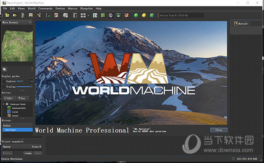Open the Edit menu
The width and height of the screenshot is (264, 163).
coord(12,8)
